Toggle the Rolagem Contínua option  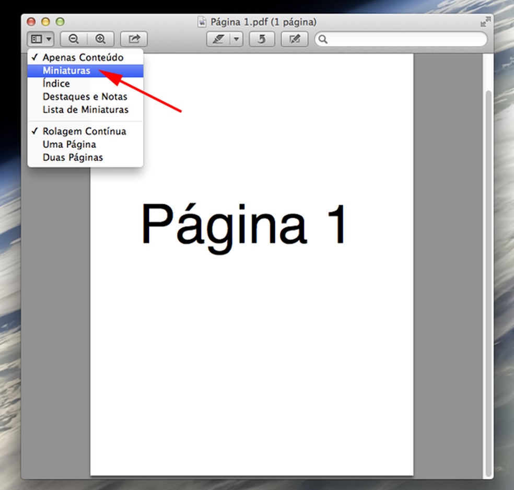(84, 131)
